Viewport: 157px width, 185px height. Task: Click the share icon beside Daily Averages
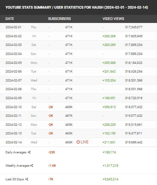(x=29, y=152)
